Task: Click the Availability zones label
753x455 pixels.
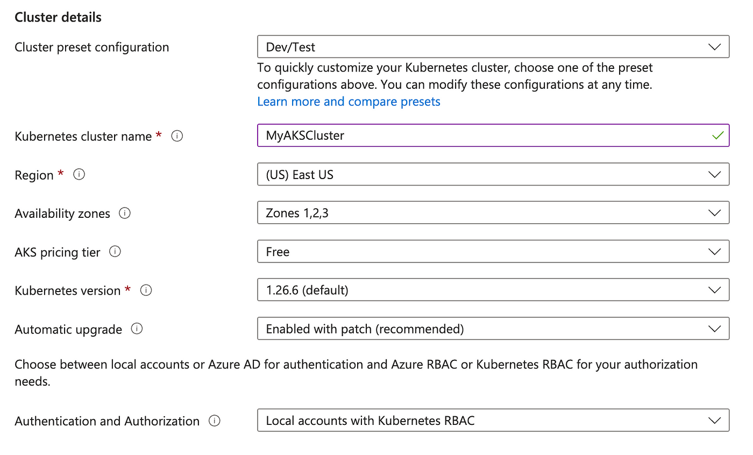Action: coord(62,214)
